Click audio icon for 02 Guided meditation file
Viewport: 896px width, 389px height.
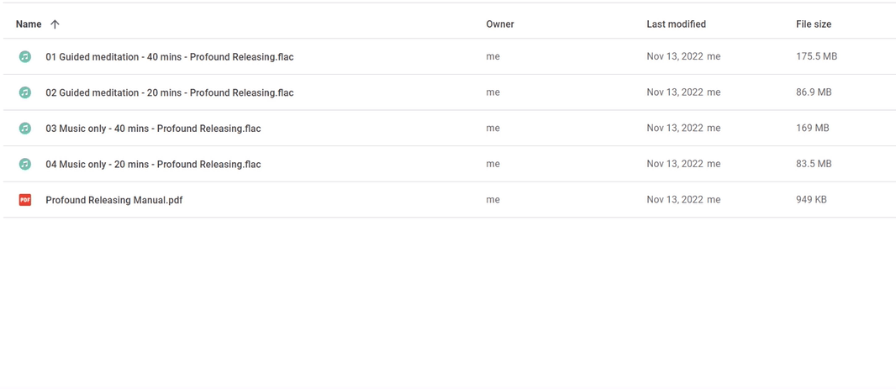[x=24, y=92]
